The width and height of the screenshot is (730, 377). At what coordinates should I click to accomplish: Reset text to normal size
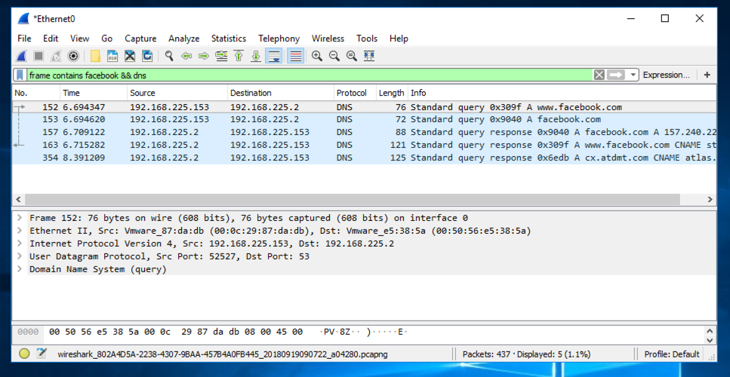tap(352, 57)
